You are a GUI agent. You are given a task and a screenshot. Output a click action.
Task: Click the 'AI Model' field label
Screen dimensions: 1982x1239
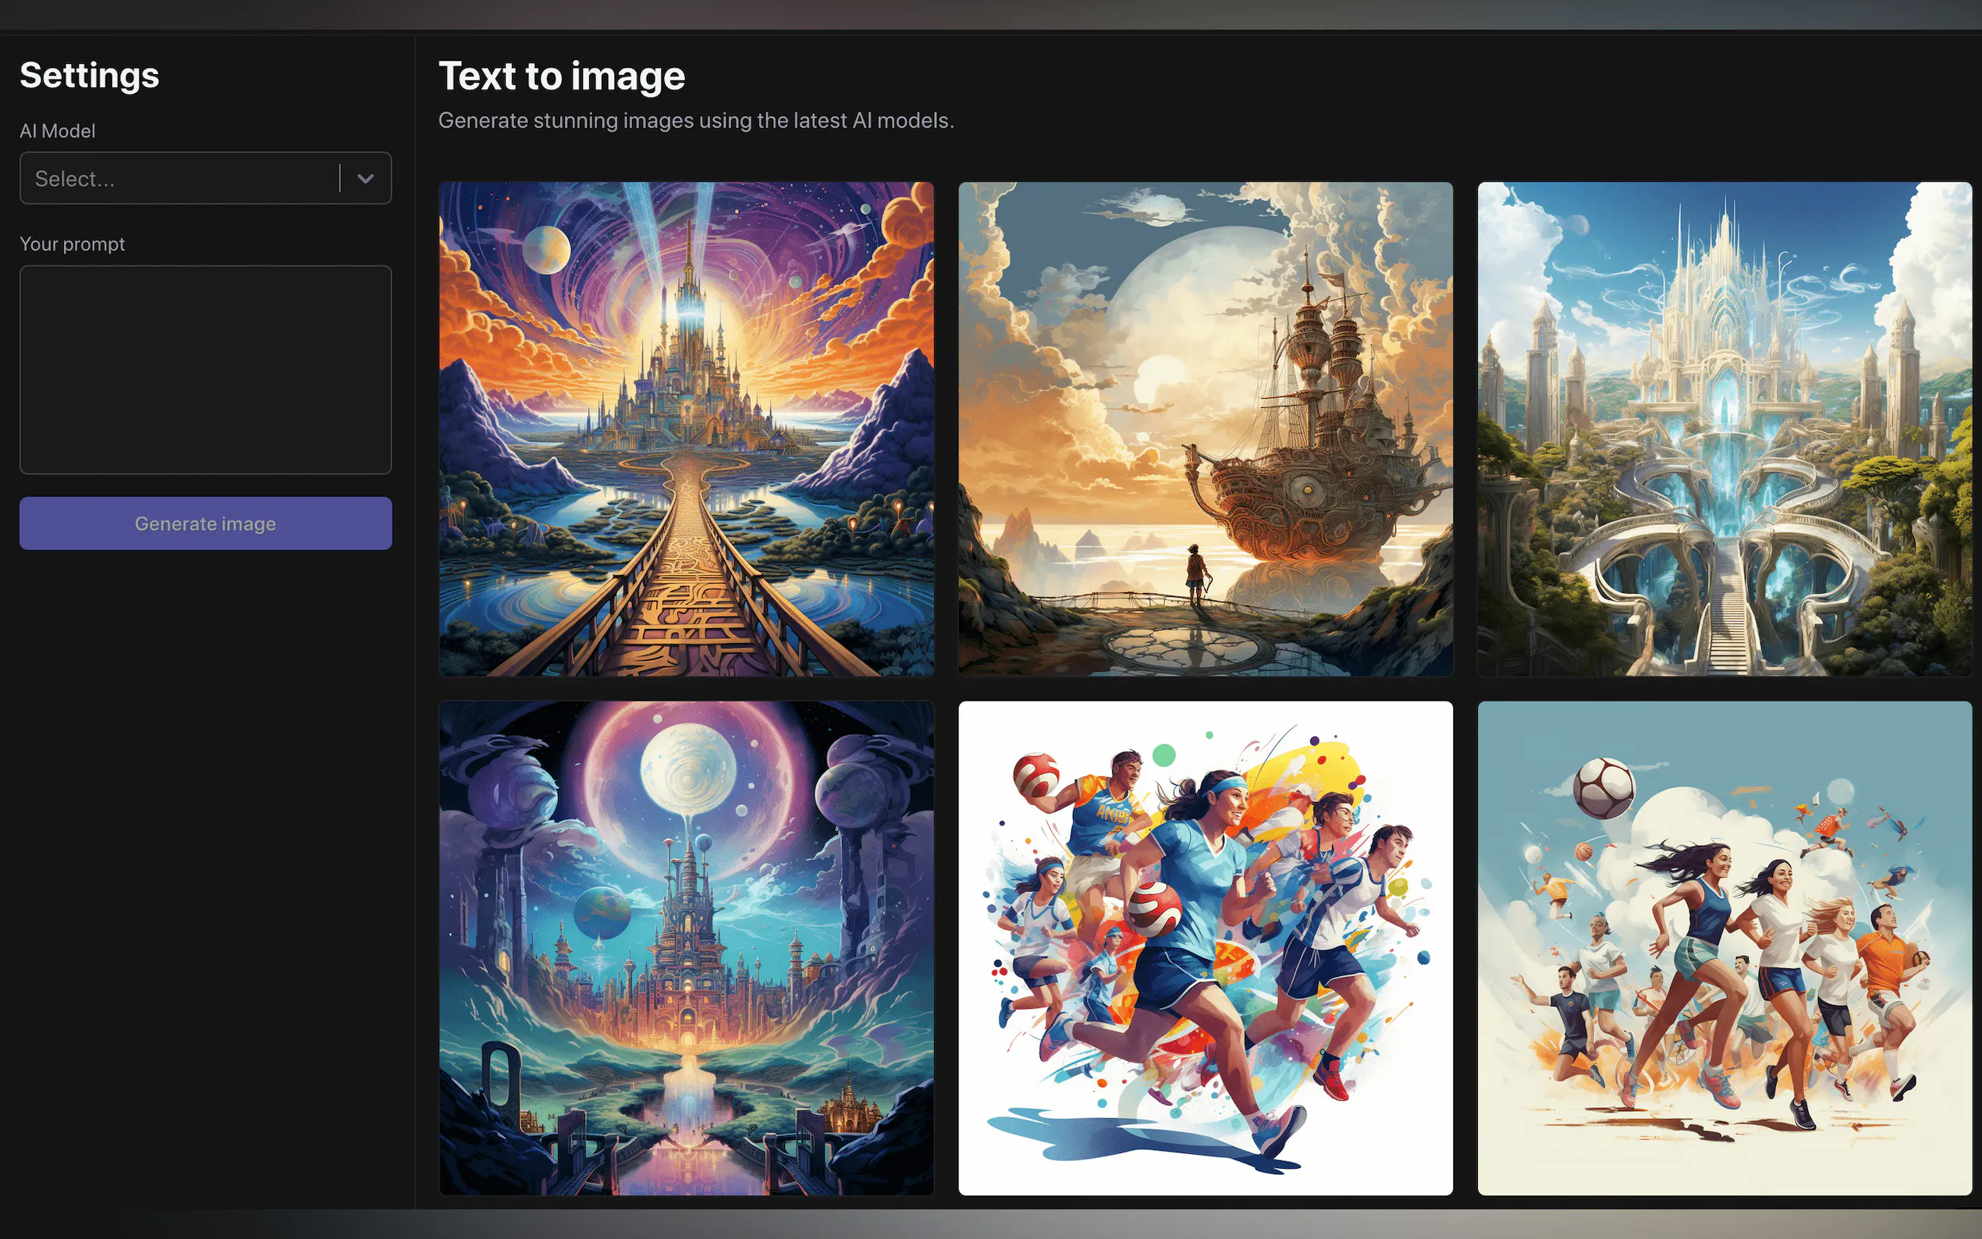coord(58,131)
